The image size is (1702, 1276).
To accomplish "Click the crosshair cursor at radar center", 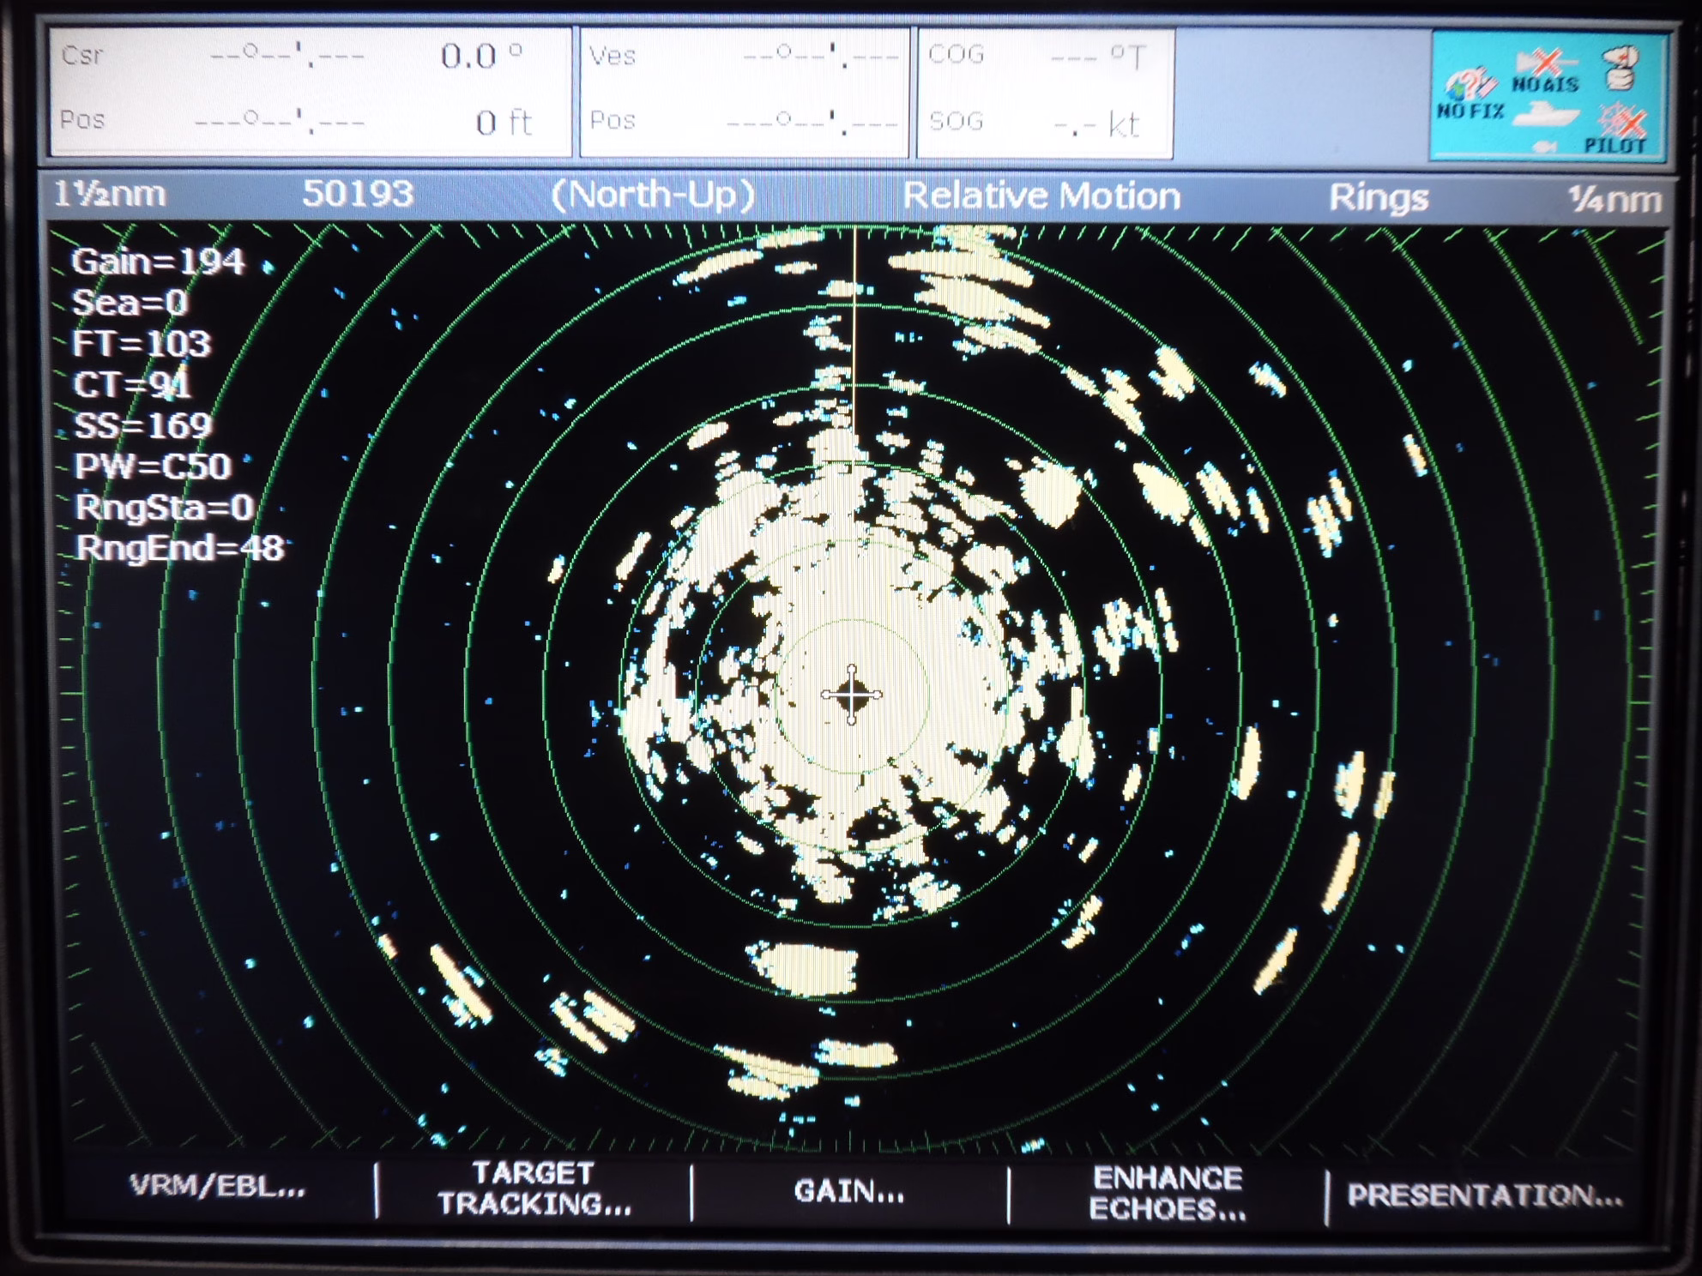I will point(851,695).
